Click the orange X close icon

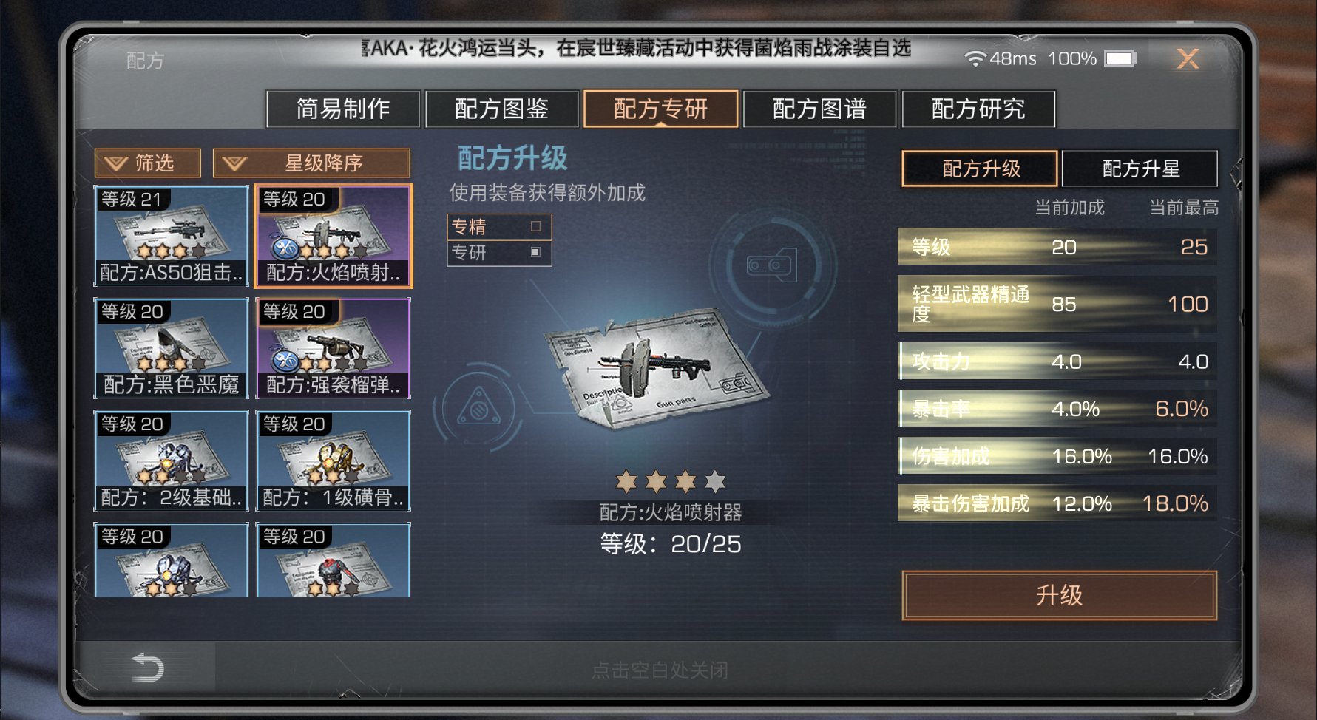pyautogui.click(x=1188, y=58)
